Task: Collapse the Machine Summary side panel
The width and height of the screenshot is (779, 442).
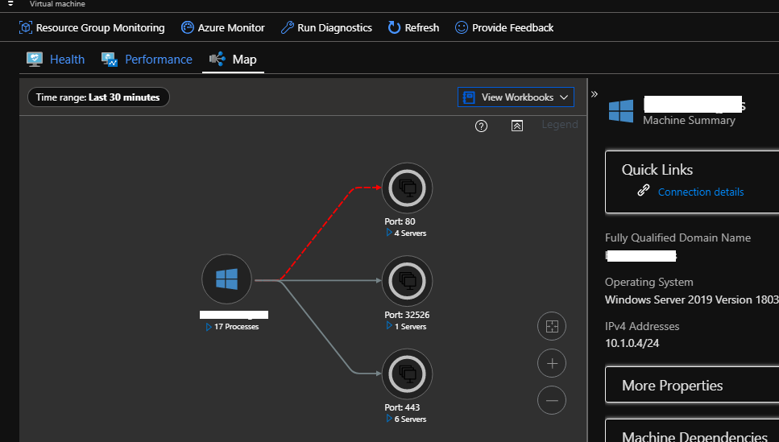Action: pos(595,94)
